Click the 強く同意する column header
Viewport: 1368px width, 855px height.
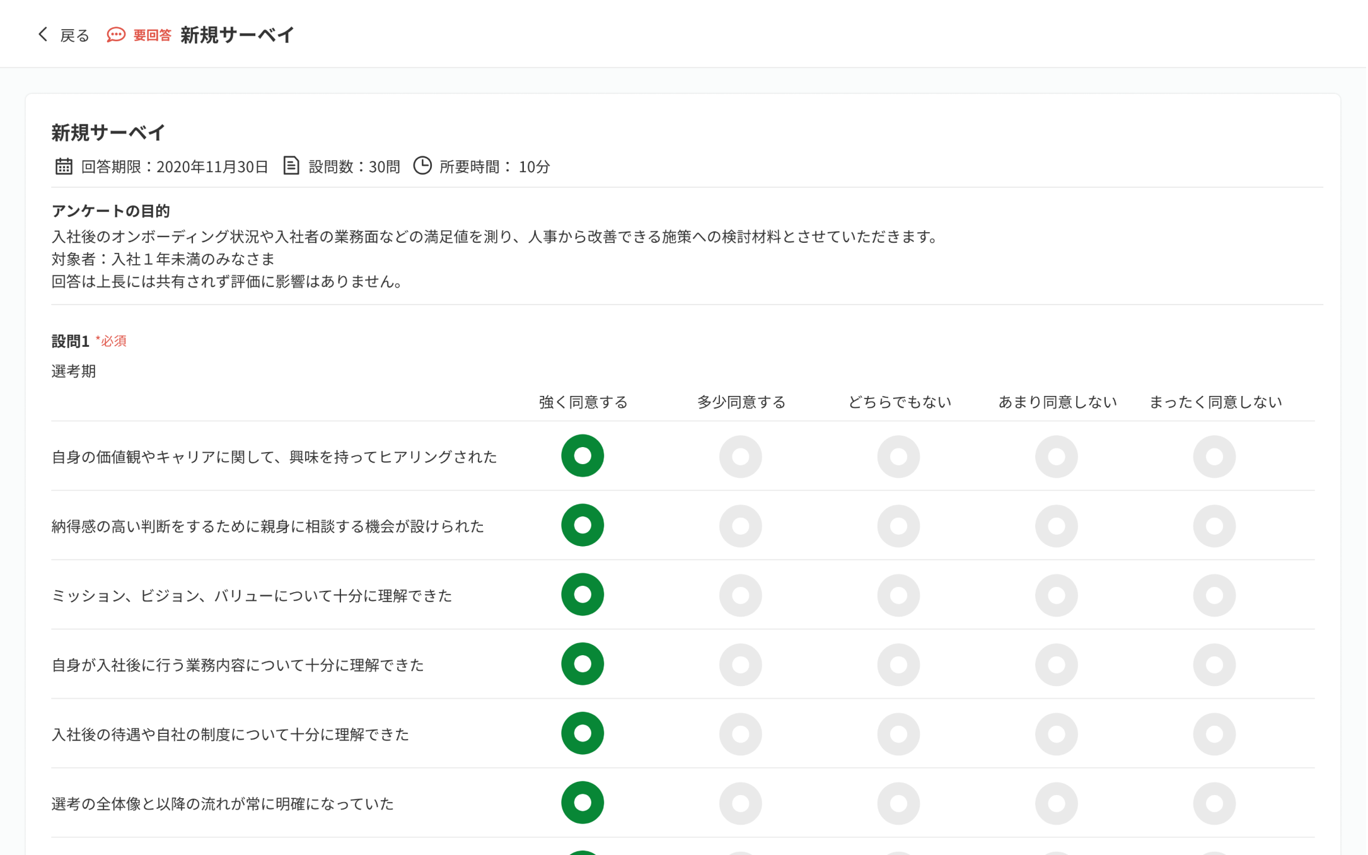[583, 402]
